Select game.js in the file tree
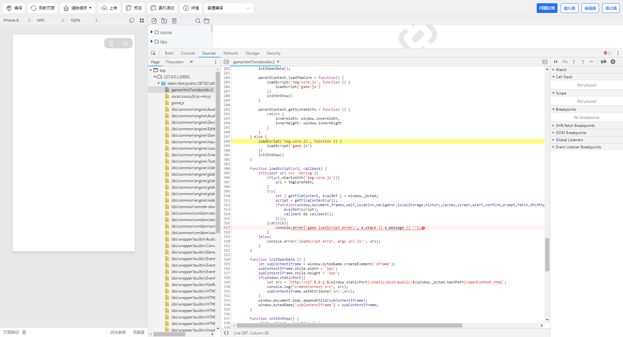This screenshot has width=623, height=337. [x=178, y=103]
